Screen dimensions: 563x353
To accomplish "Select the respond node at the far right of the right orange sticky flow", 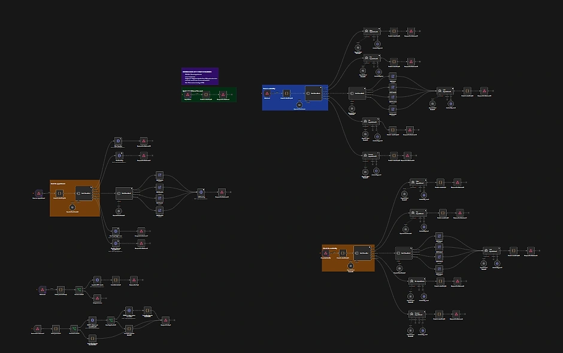I will pos(531,251).
